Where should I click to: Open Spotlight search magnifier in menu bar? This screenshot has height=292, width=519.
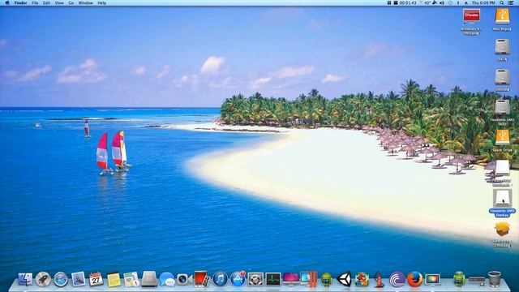[x=502, y=2]
